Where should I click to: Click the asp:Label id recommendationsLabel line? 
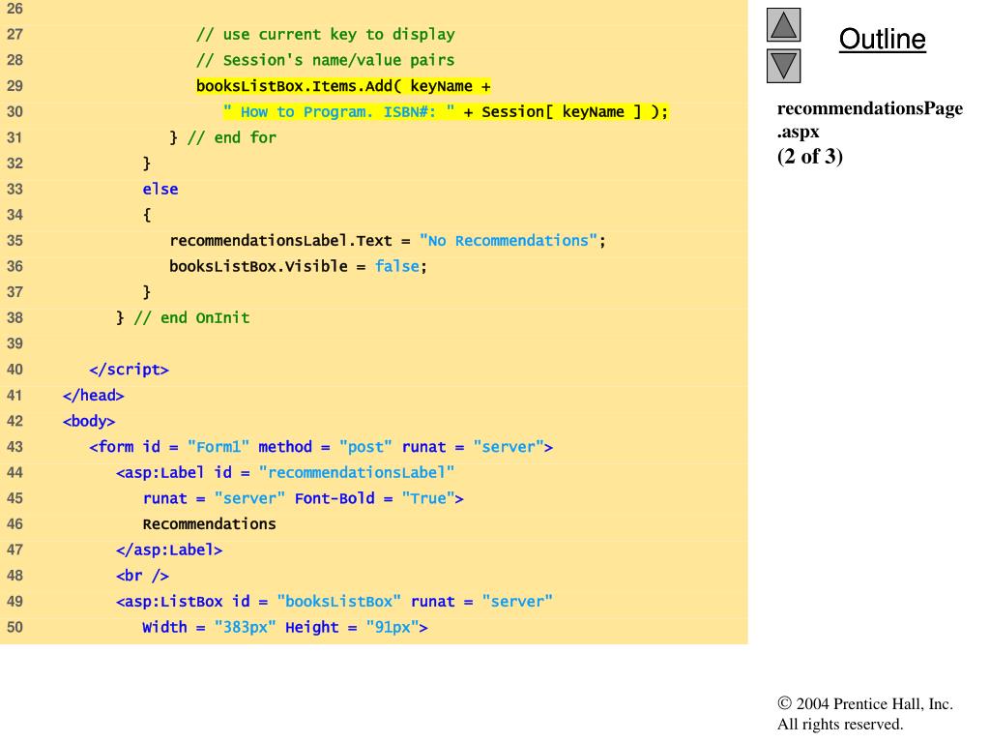coord(285,472)
